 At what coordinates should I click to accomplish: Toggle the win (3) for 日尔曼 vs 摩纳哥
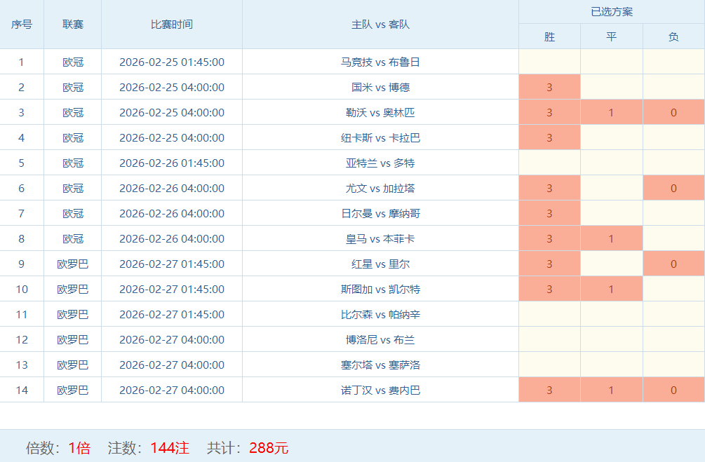click(549, 213)
